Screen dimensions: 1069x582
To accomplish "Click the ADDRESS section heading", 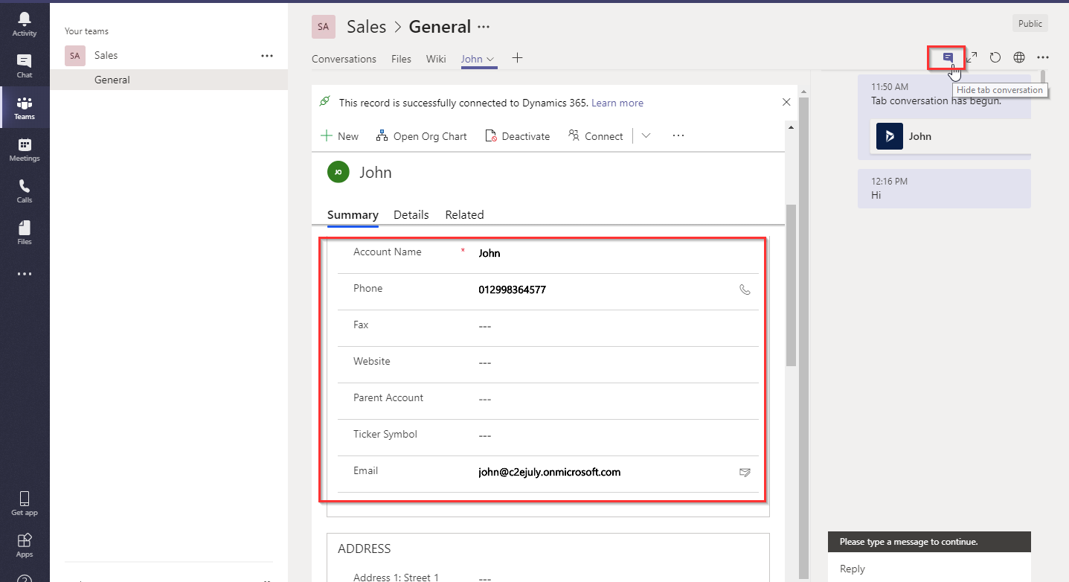I will click(364, 549).
